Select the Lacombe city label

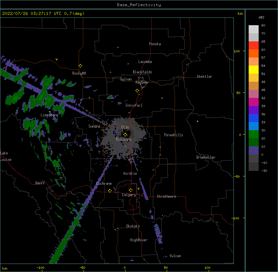click(x=145, y=62)
